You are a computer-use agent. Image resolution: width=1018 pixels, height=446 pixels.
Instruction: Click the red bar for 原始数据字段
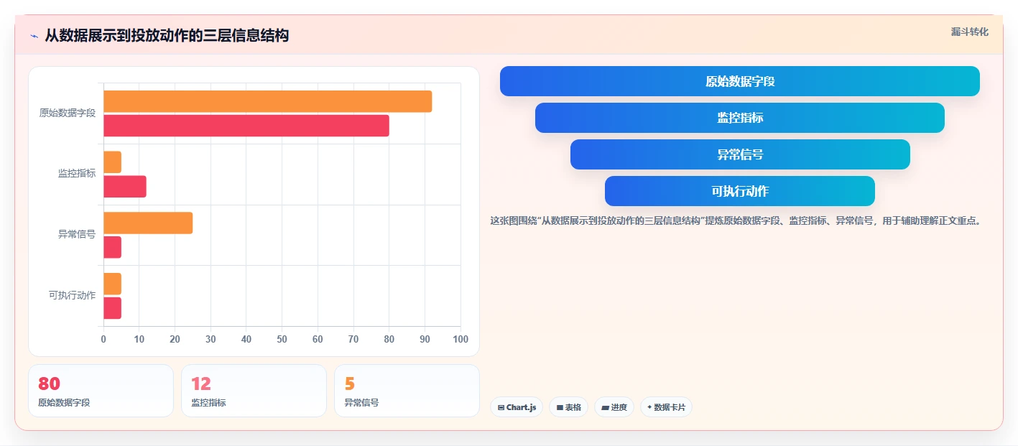click(246, 126)
